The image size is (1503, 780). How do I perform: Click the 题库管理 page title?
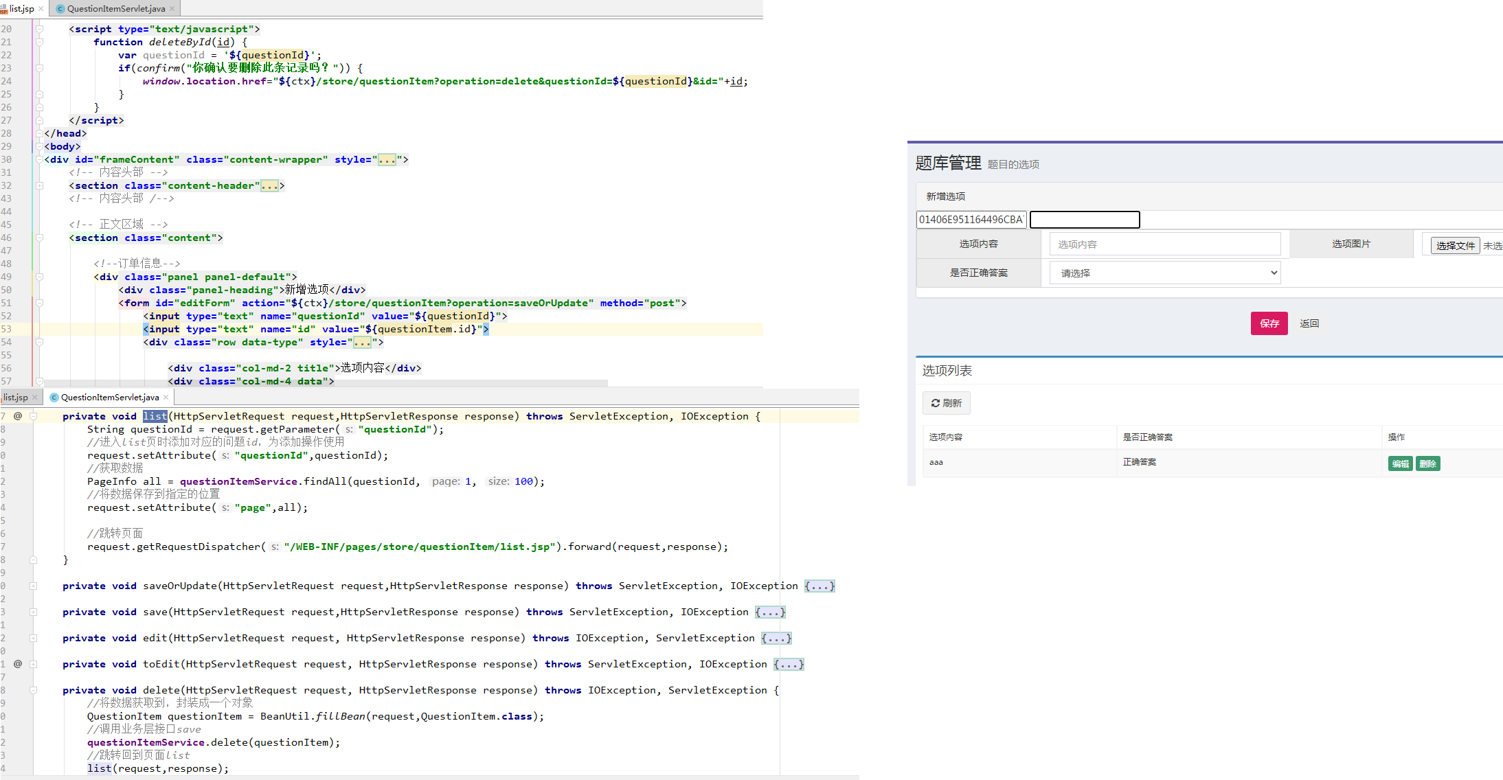(948, 163)
